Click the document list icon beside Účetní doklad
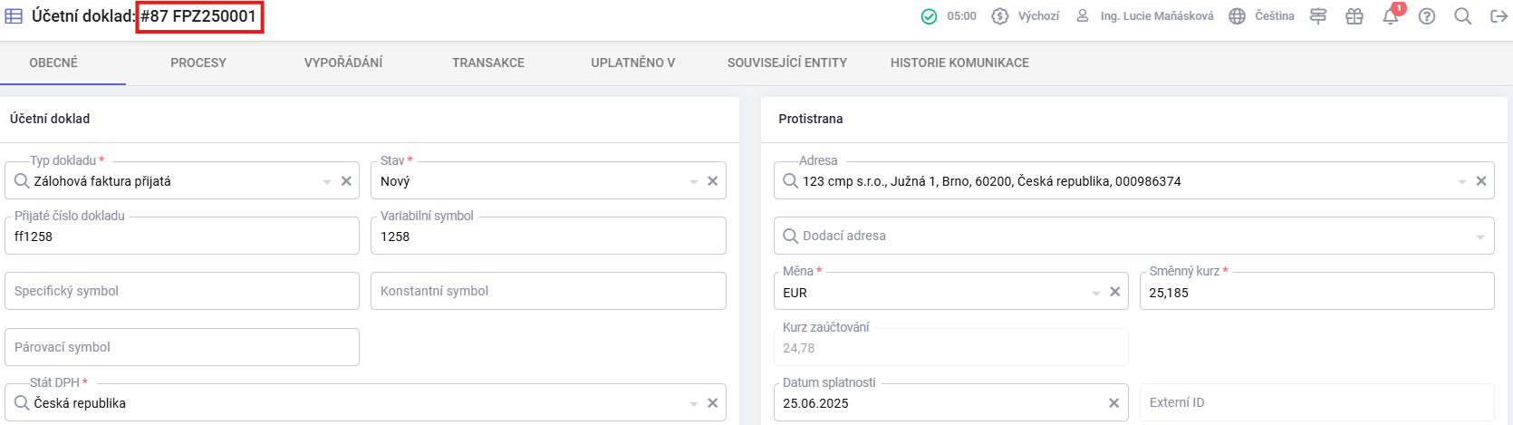Image resolution: width=1513 pixels, height=425 pixels. click(x=14, y=16)
